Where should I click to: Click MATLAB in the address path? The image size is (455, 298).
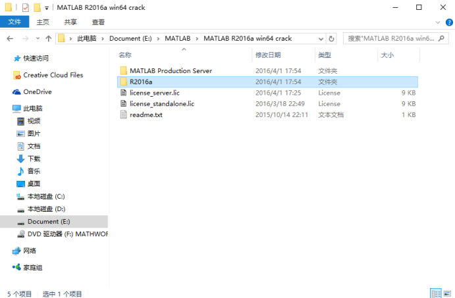pos(178,39)
